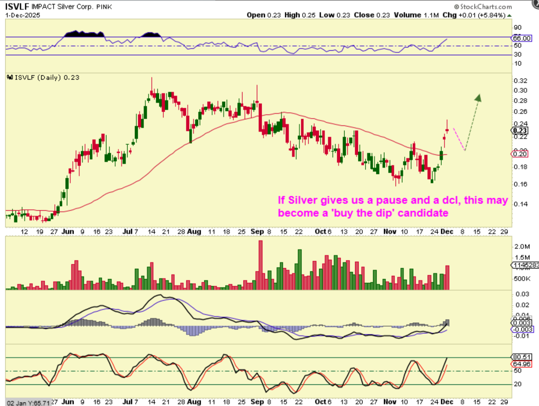The width and height of the screenshot is (539, 406).
Task: Select the ISVLF ticker symbol in the header
Action: pos(17,7)
